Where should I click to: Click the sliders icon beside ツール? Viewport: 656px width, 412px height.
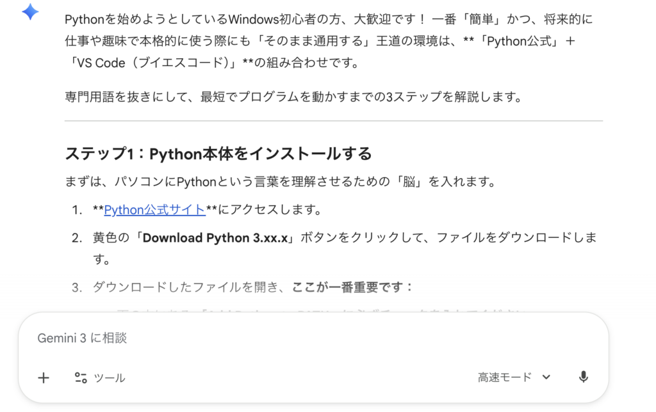pyautogui.click(x=81, y=377)
